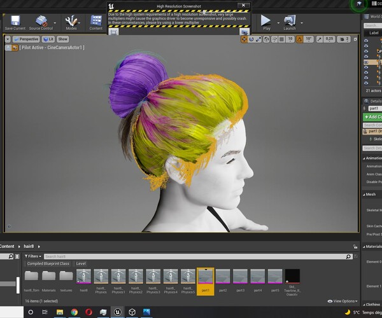Open File Explorer from the taskbar
This screenshot has width=382, height=318.
coord(60,312)
